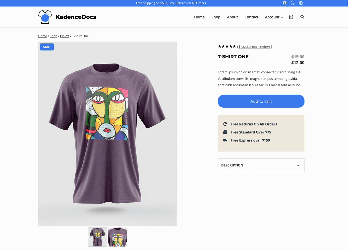348x250 pixels.
Task: Select the second t-shirt close-up thumbnail
Action: (117, 237)
